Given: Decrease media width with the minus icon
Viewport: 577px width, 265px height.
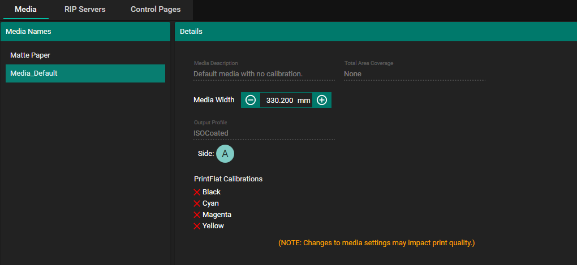Looking at the screenshot, I should 251,100.
